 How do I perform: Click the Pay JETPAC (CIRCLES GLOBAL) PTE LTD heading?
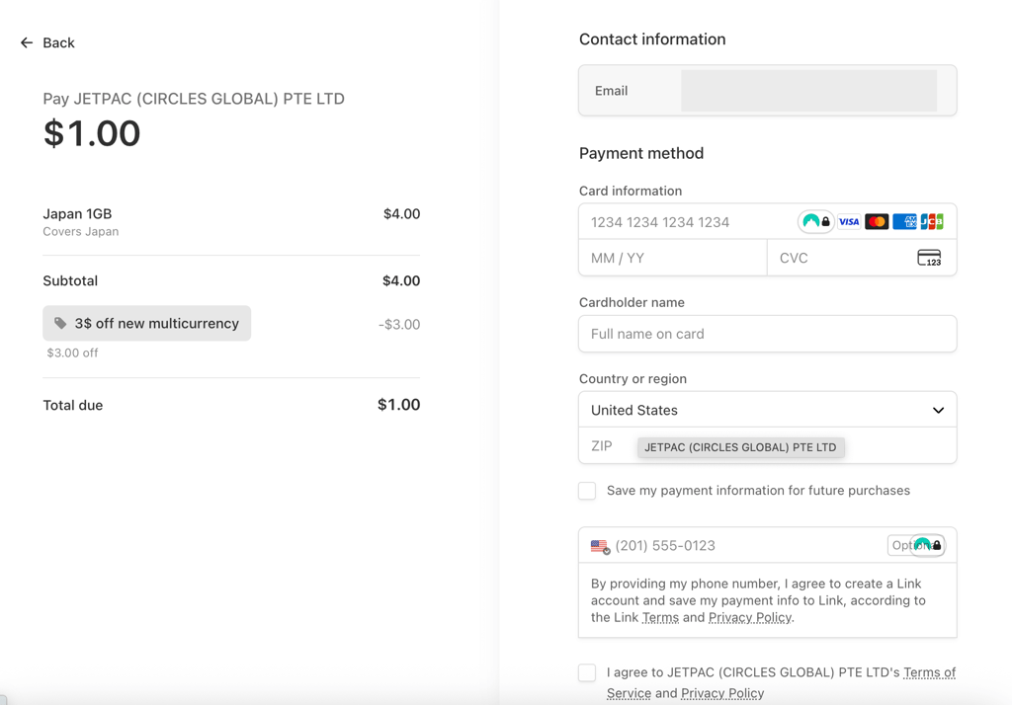(194, 99)
